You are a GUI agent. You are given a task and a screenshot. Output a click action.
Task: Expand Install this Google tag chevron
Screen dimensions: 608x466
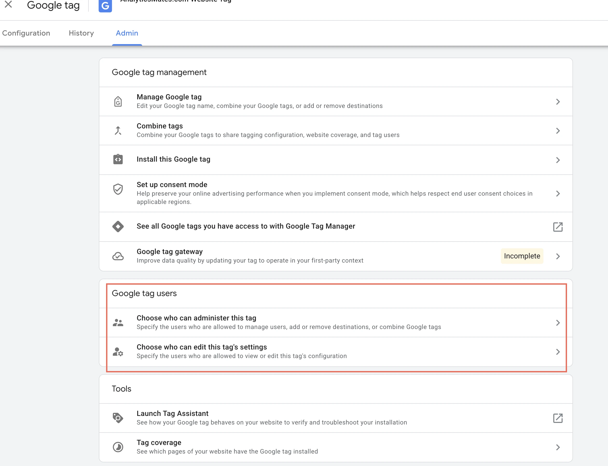tap(558, 160)
